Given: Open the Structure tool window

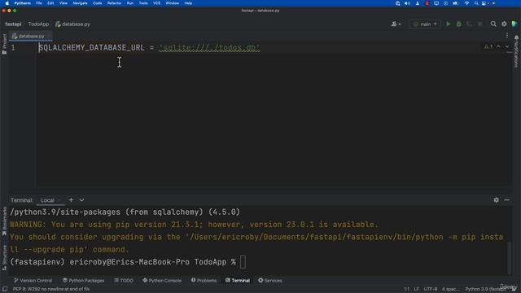Looking at the screenshot, I should click(x=4, y=258).
